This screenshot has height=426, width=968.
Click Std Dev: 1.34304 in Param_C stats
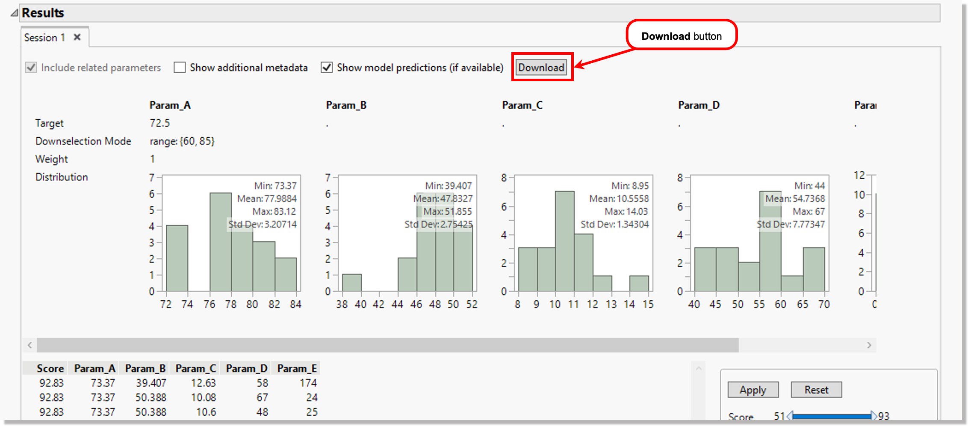click(x=614, y=224)
